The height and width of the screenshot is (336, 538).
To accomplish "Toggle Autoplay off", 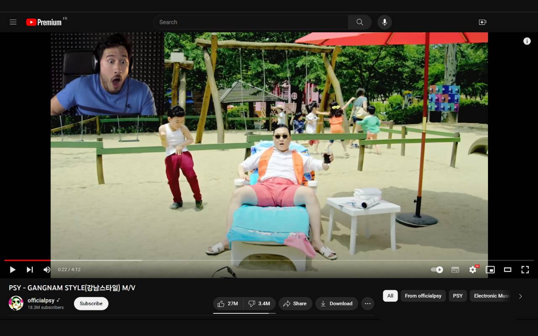I will point(437,270).
